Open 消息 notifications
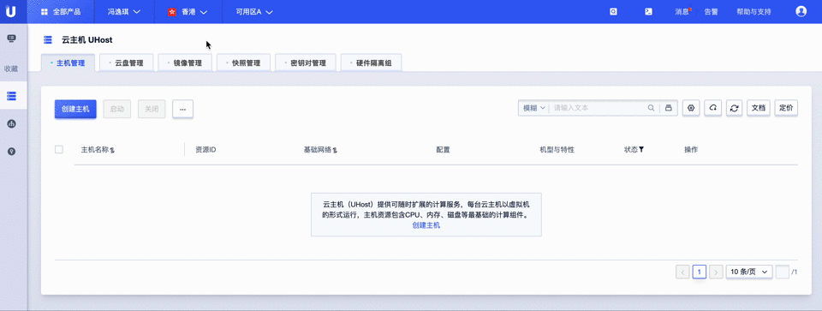The height and width of the screenshot is (311, 822). click(682, 11)
